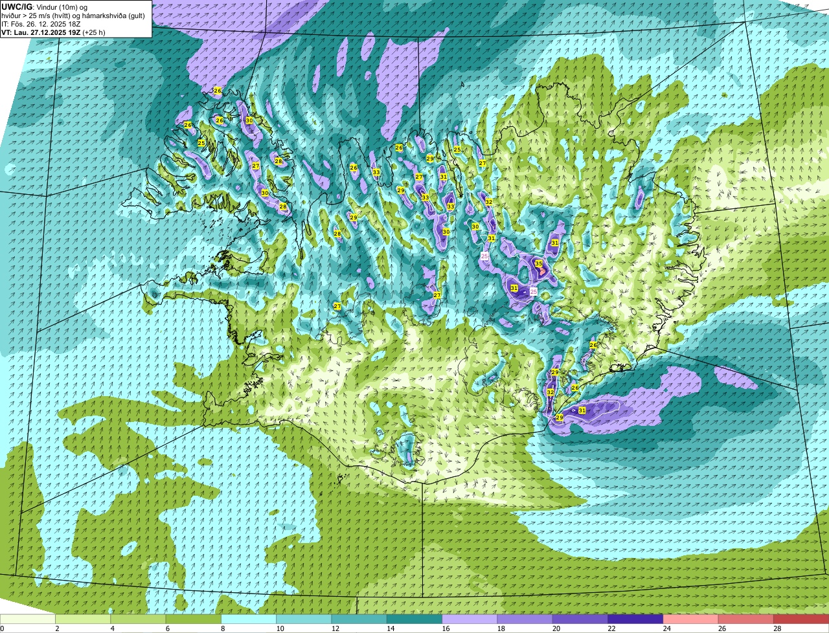This screenshot has height=633, width=829.
Task: Click the legend scale number 14
Action: [x=390, y=628]
